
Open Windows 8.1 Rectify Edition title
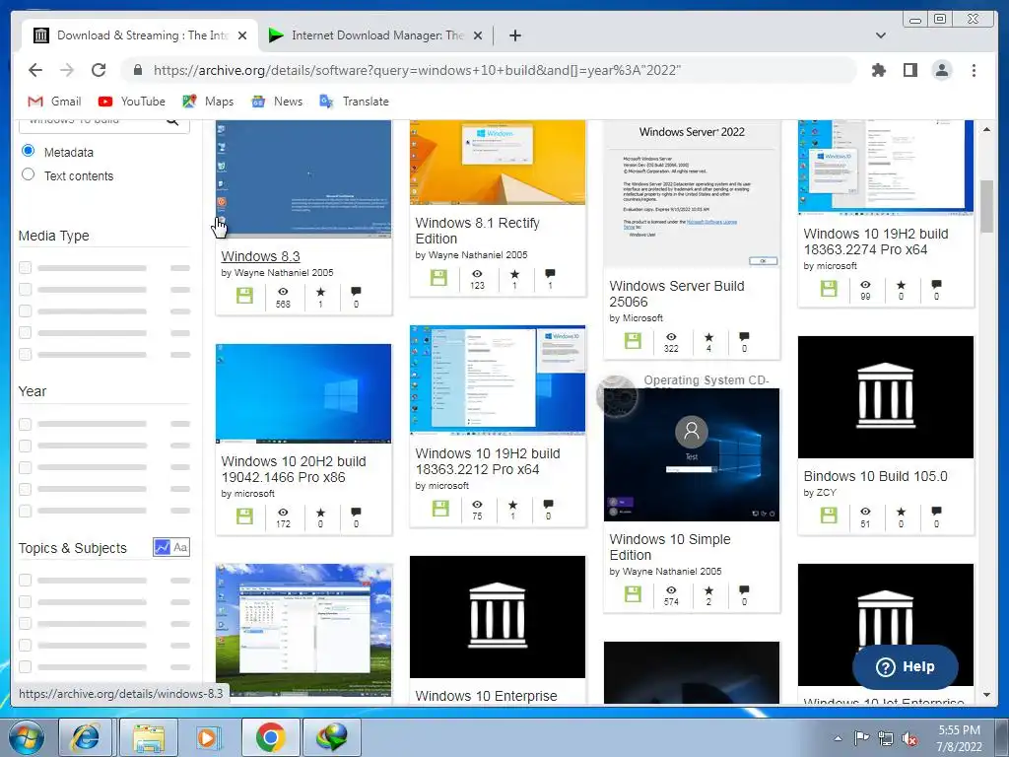coord(478,231)
